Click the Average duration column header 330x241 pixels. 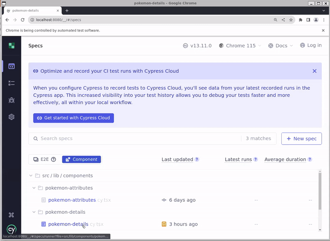(x=285, y=160)
